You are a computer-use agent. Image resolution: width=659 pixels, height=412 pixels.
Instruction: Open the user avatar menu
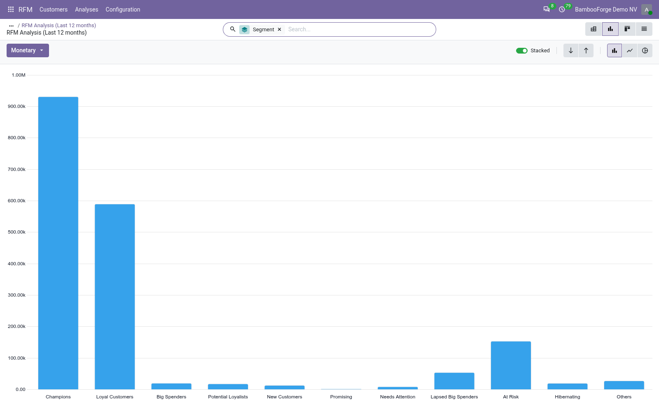coord(647,9)
